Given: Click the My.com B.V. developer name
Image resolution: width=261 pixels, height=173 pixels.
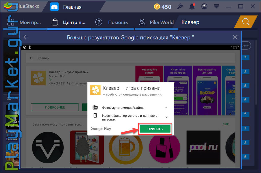Looking at the screenshot, I should point(57,76).
